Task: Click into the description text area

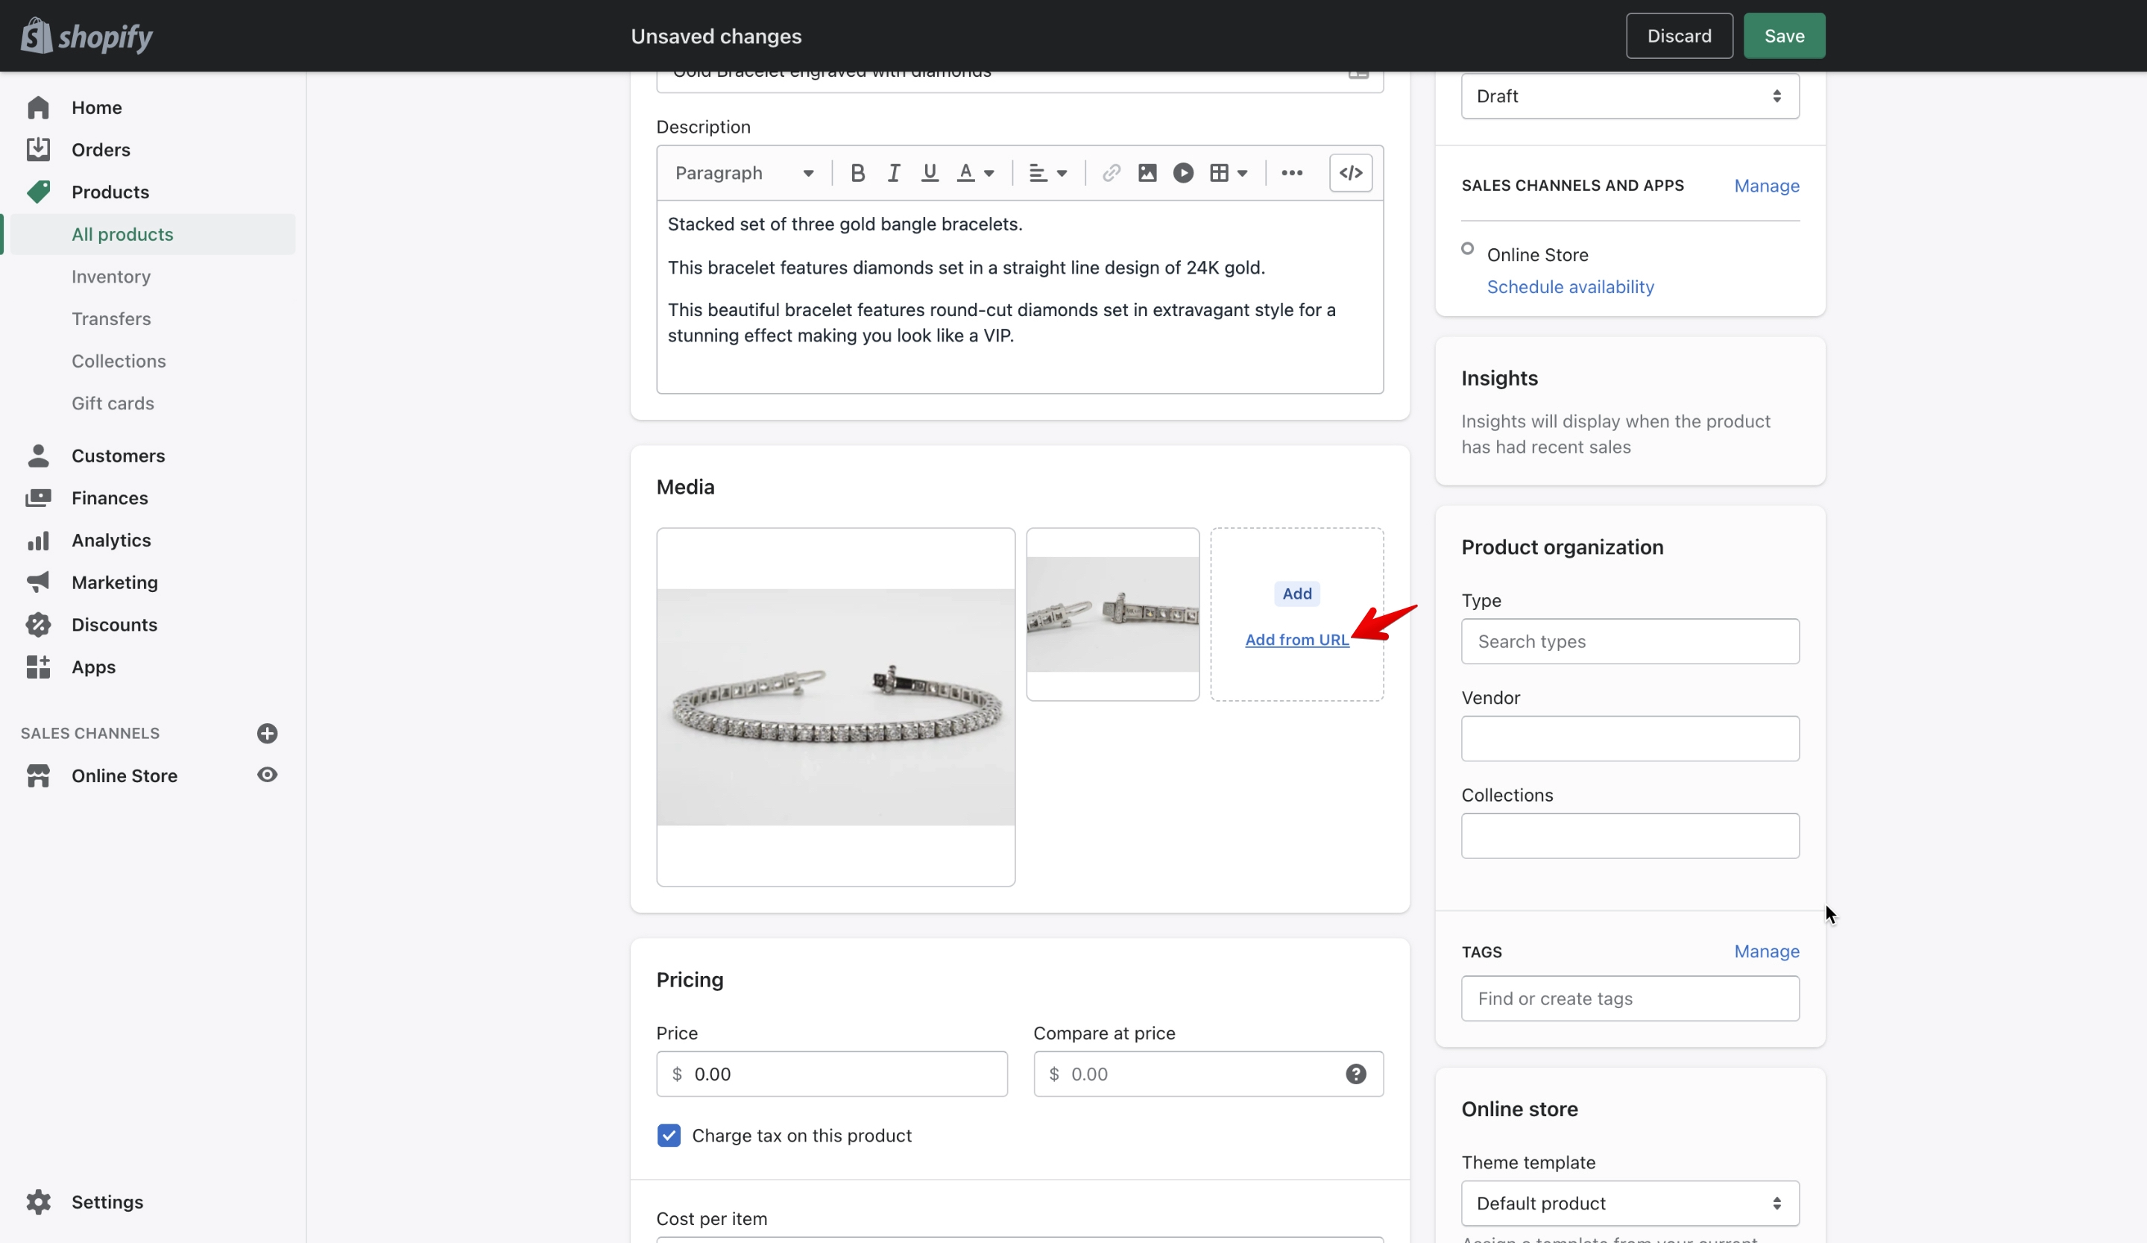Action: point(1020,297)
